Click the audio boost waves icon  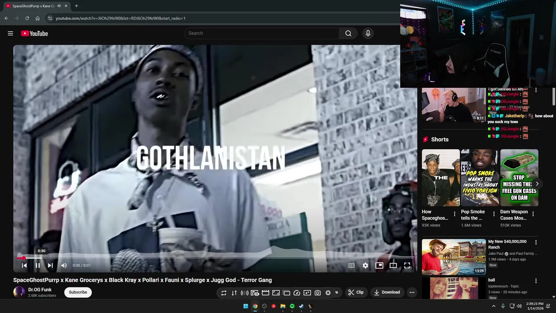[x=245, y=293]
